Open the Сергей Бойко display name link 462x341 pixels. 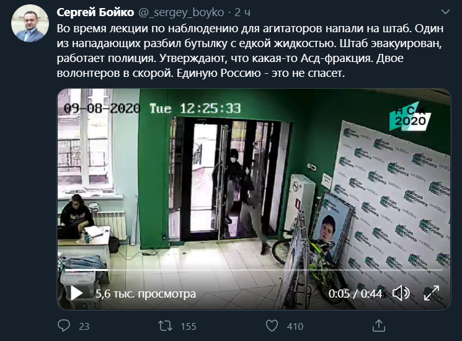(x=95, y=12)
